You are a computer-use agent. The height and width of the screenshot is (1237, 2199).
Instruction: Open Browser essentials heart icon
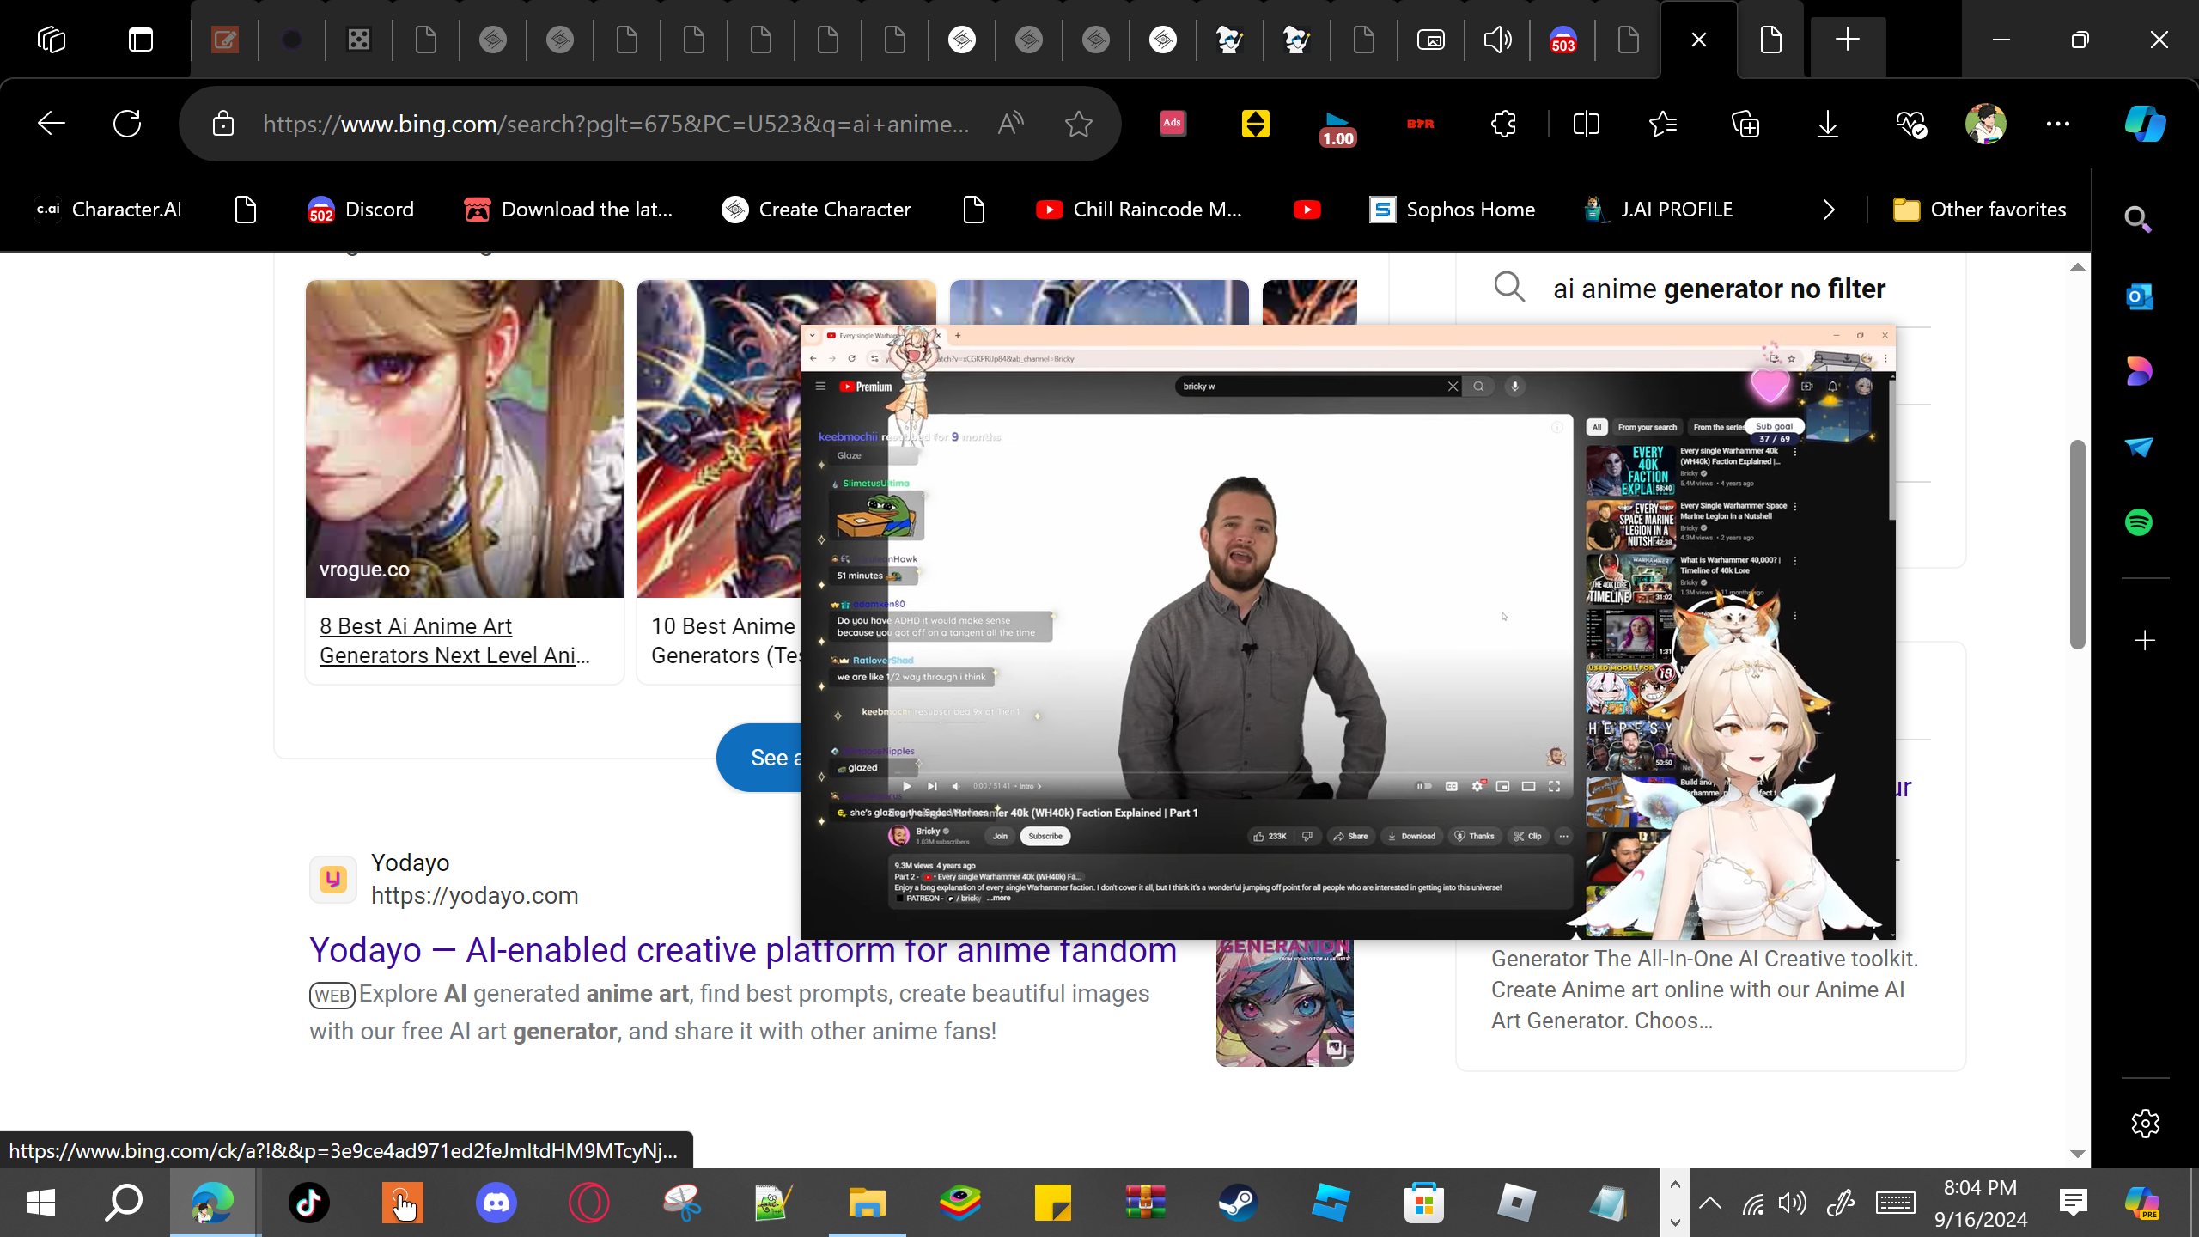coord(1910,124)
